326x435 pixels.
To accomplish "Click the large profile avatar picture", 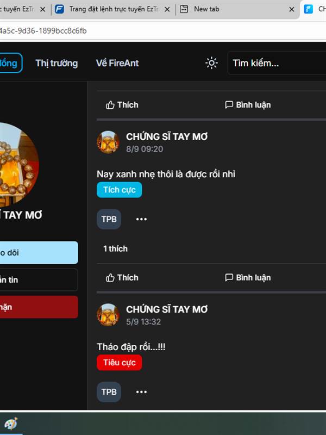I will [19, 164].
